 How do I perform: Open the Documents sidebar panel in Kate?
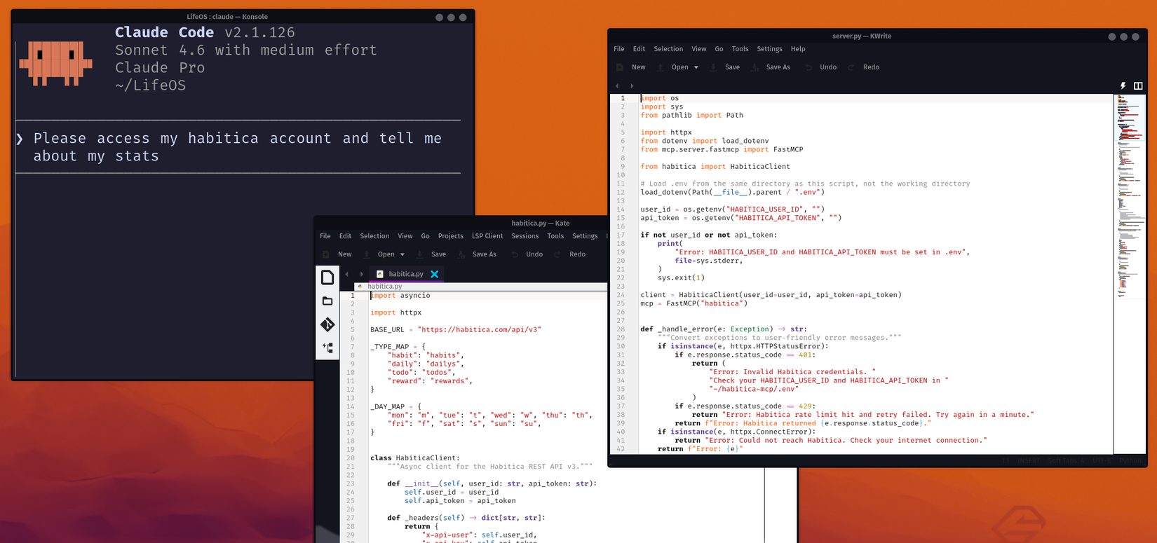(327, 277)
